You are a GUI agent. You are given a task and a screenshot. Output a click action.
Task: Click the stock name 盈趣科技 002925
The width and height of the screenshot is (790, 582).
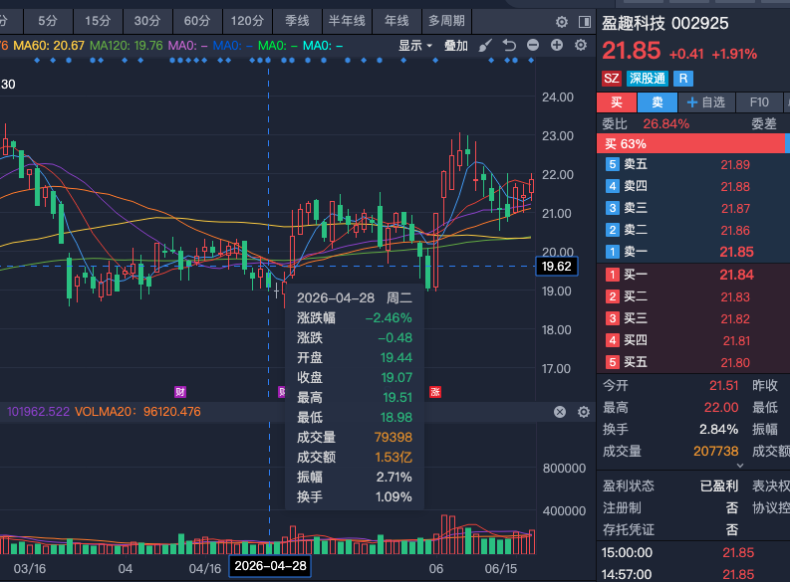pyautogui.click(x=665, y=23)
